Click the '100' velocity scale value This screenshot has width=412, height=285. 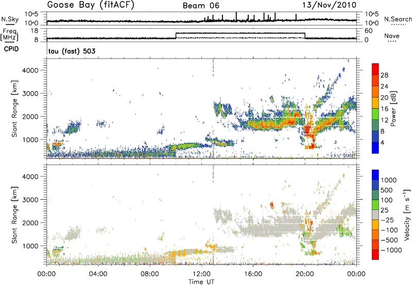click(x=387, y=200)
